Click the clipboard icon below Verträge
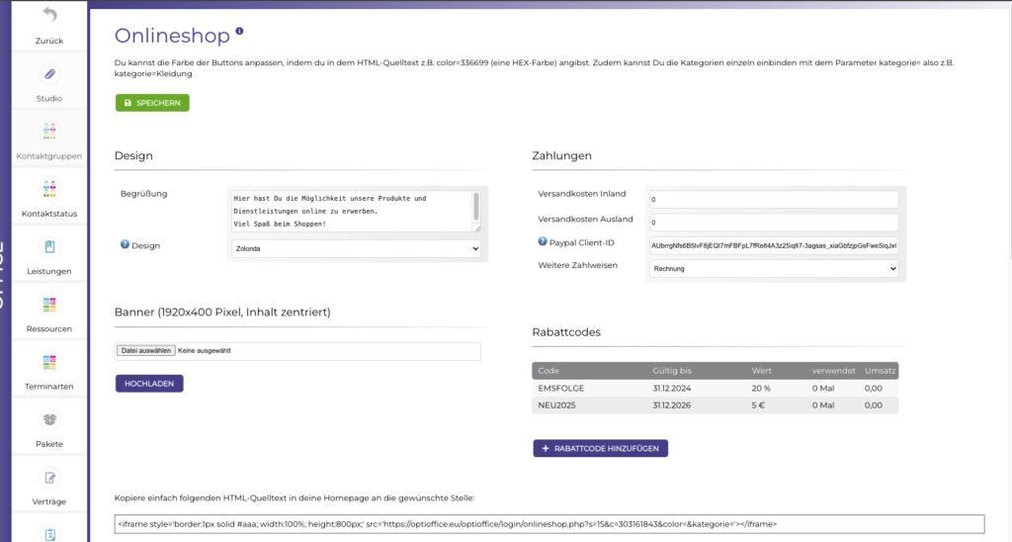Image resolution: width=1012 pixels, height=542 pixels. click(49, 534)
